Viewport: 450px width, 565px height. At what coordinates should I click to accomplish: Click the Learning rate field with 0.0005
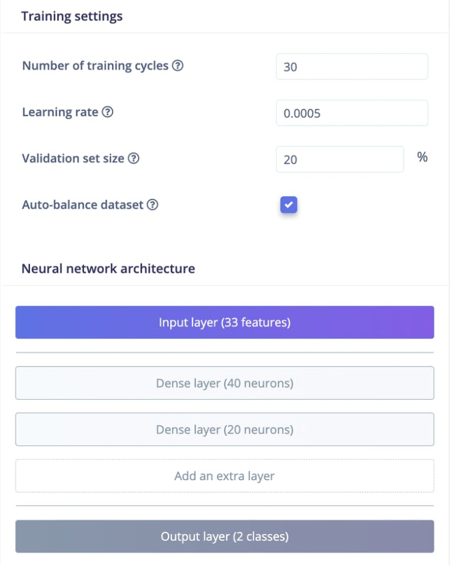[351, 113]
